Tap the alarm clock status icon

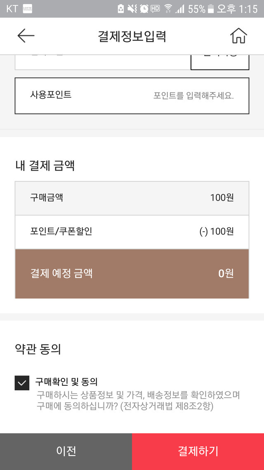pyautogui.click(x=144, y=9)
